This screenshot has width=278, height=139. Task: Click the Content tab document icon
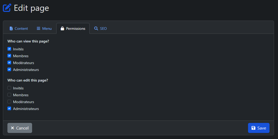pos(11,28)
